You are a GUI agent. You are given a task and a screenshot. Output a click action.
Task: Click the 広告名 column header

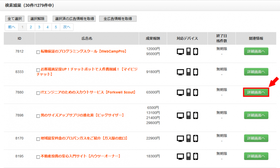coord(87,38)
